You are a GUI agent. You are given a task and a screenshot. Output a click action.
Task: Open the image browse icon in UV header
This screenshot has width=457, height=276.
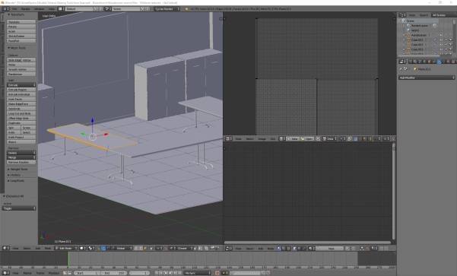point(282,138)
